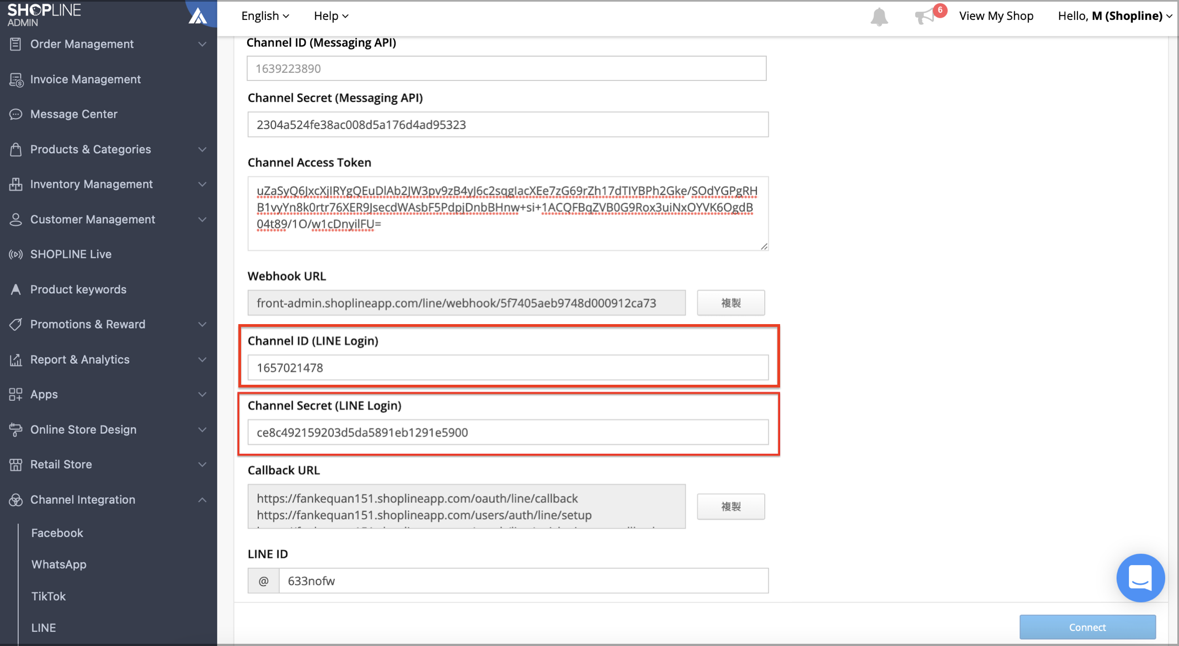Open Facebook channel integration
1179x646 pixels.
point(57,533)
